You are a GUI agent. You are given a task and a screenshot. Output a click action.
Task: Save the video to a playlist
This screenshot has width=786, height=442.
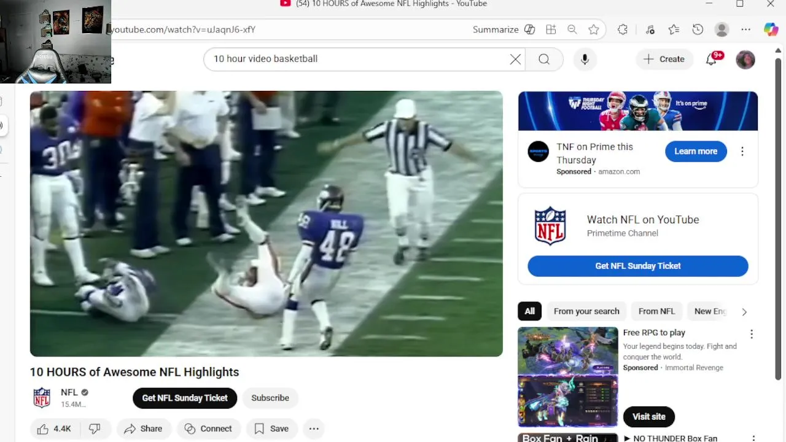pyautogui.click(x=272, y=429)
